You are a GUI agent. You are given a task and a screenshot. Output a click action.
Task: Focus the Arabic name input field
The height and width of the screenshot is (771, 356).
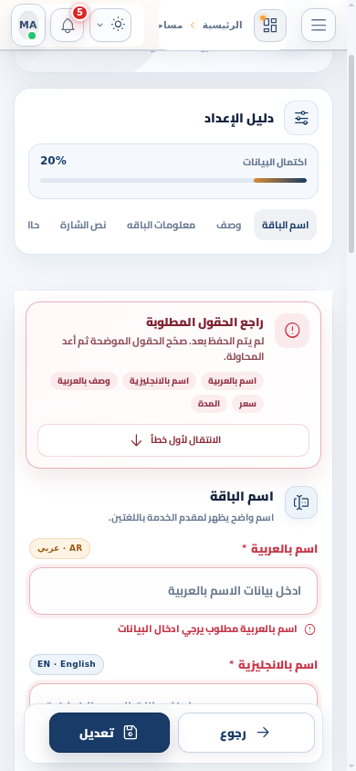[173, 591]
